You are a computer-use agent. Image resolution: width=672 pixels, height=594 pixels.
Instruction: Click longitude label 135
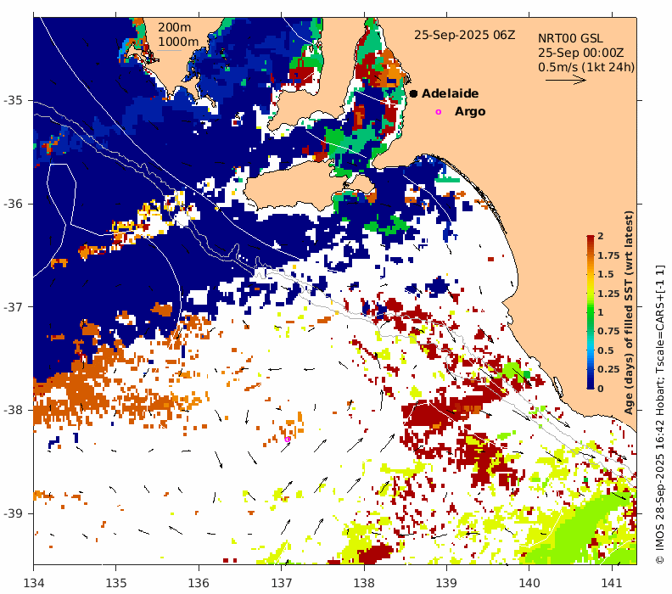click(116, 583)
